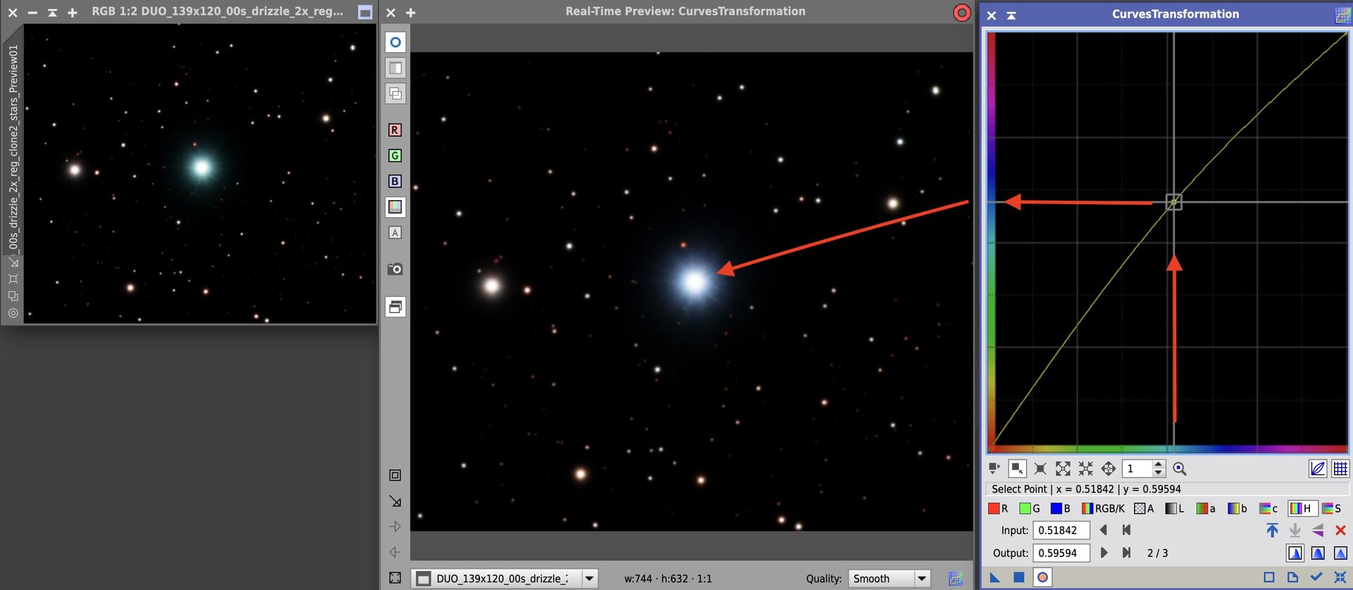Click the red record circle in Real-Time Preview title bar
Image resolution: width=1353 pixels, height=590 pixels.
point(961,12)
